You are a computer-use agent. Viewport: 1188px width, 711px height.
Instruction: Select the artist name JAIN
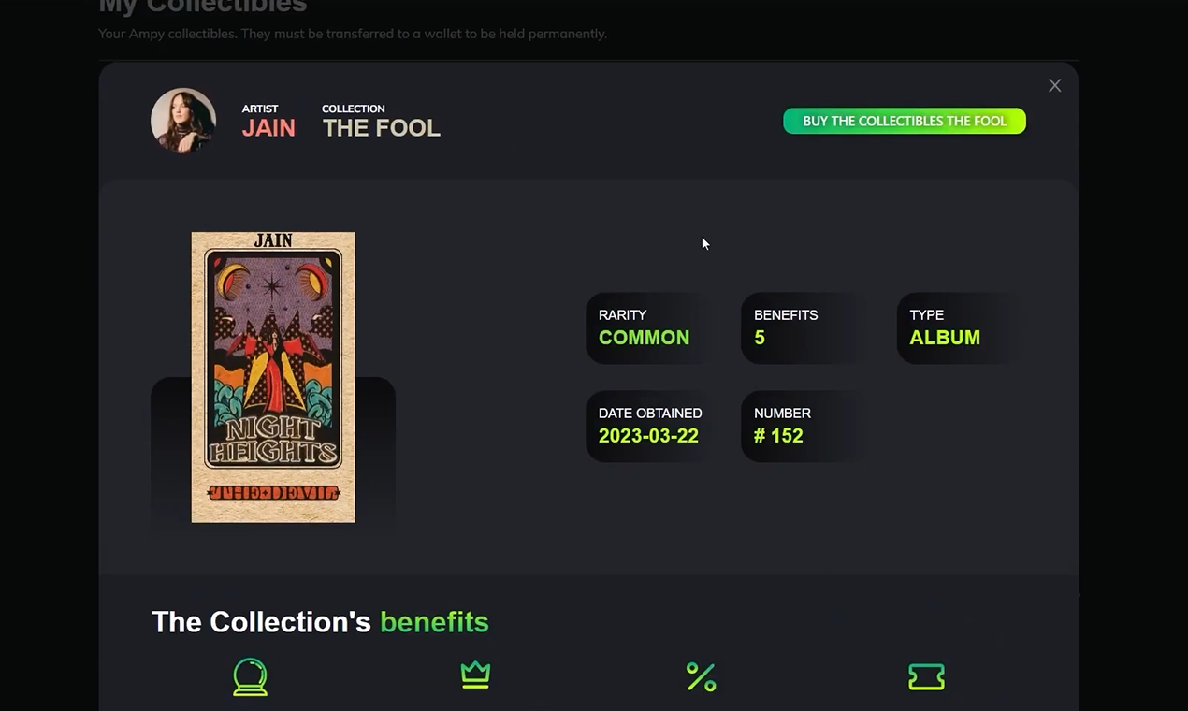(268, 128)
